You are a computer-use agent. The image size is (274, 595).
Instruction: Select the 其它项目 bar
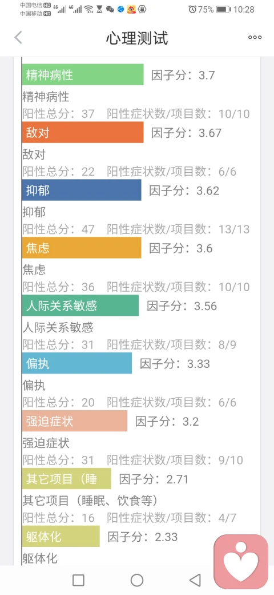click(67, 478)
